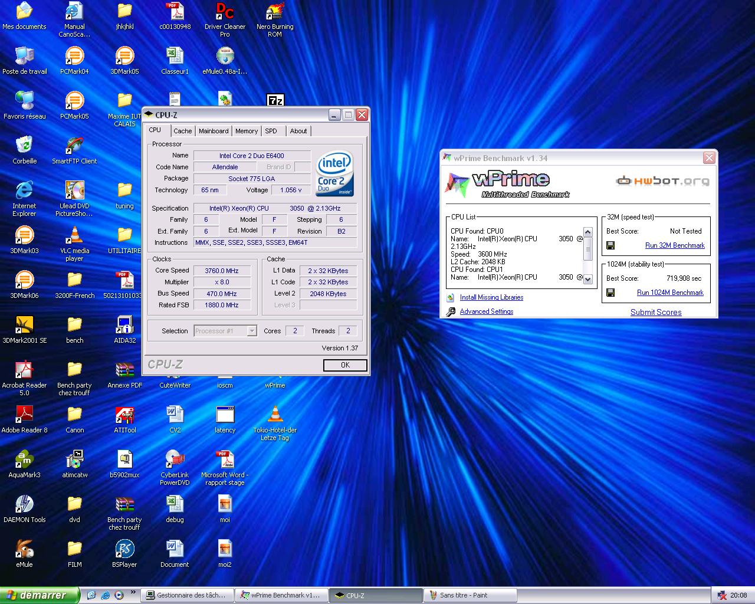Select Adobe Reader 8 desktop icon
This screenshot has height=604, width=755.
(24, 419)
